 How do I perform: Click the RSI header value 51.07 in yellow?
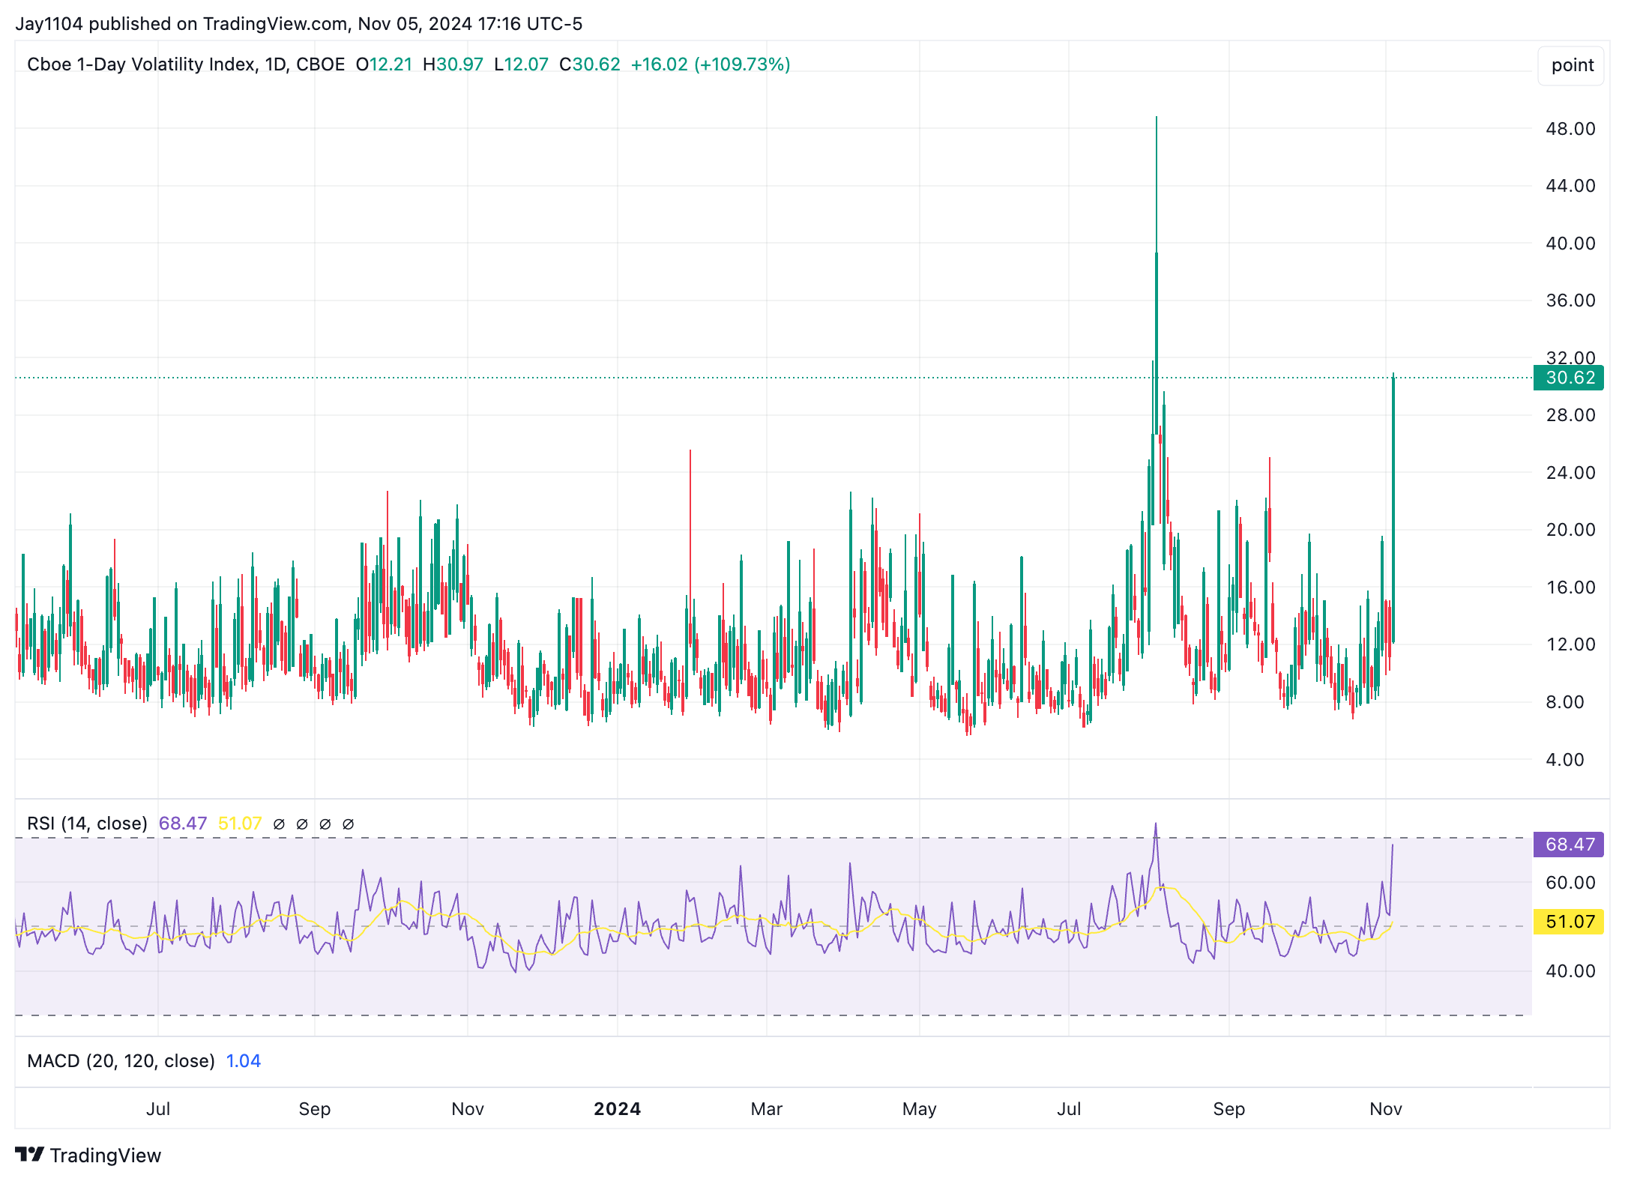click(240, 824)
